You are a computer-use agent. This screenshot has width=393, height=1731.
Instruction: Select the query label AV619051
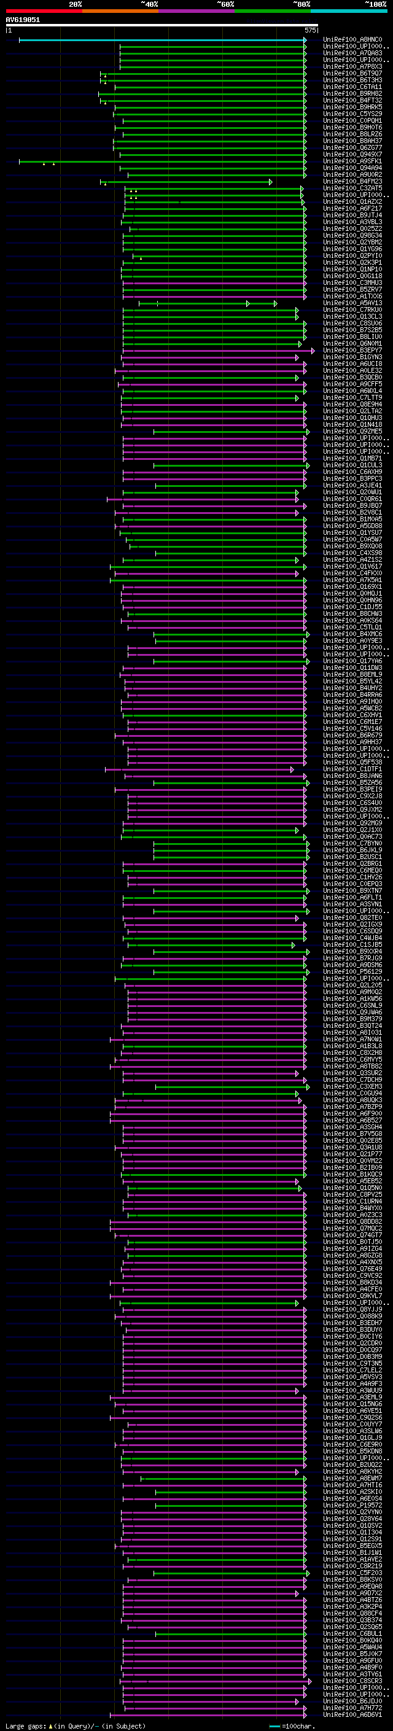click(x=23, y=20)
